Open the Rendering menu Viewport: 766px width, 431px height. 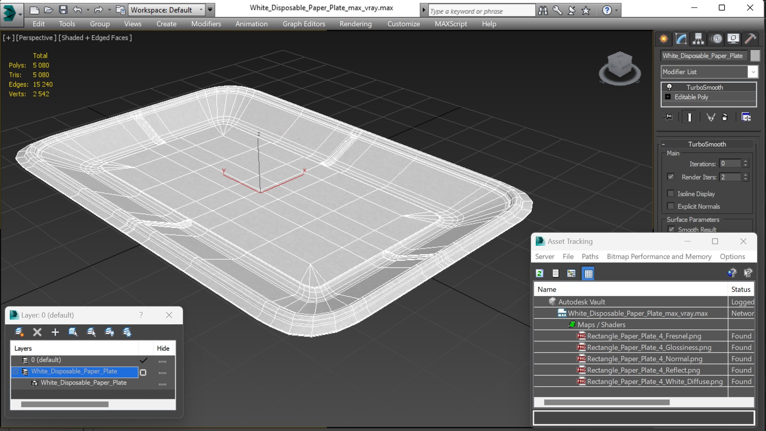point(355,24)
